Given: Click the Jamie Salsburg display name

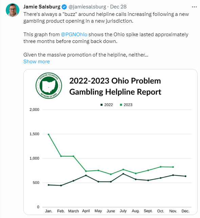Looking at the screenshot, I should [x=42, y=7].
